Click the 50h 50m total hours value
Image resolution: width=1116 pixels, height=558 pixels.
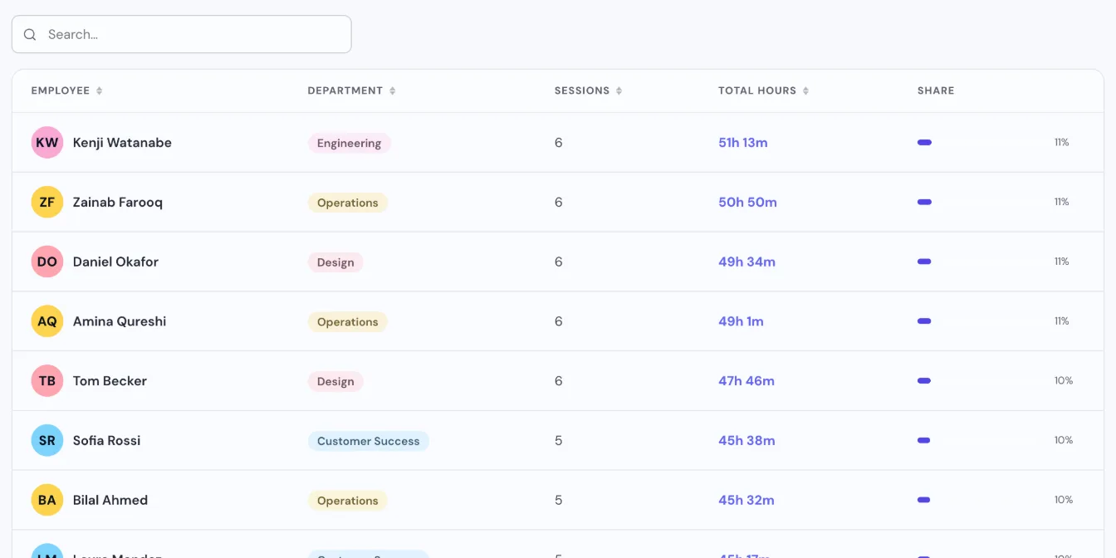coord(747,203)
